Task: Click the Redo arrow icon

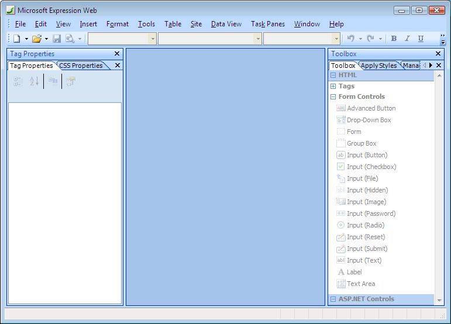Action: (x=371, y=38)
